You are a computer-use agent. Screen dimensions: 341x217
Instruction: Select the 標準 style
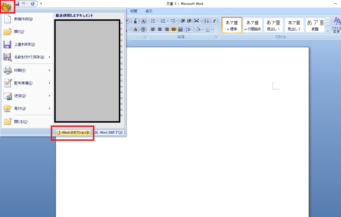[232, 25]
